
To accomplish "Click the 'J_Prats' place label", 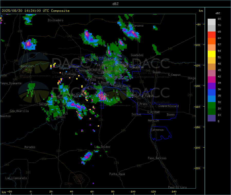I will pyautogui.click(x=142, y=104).
